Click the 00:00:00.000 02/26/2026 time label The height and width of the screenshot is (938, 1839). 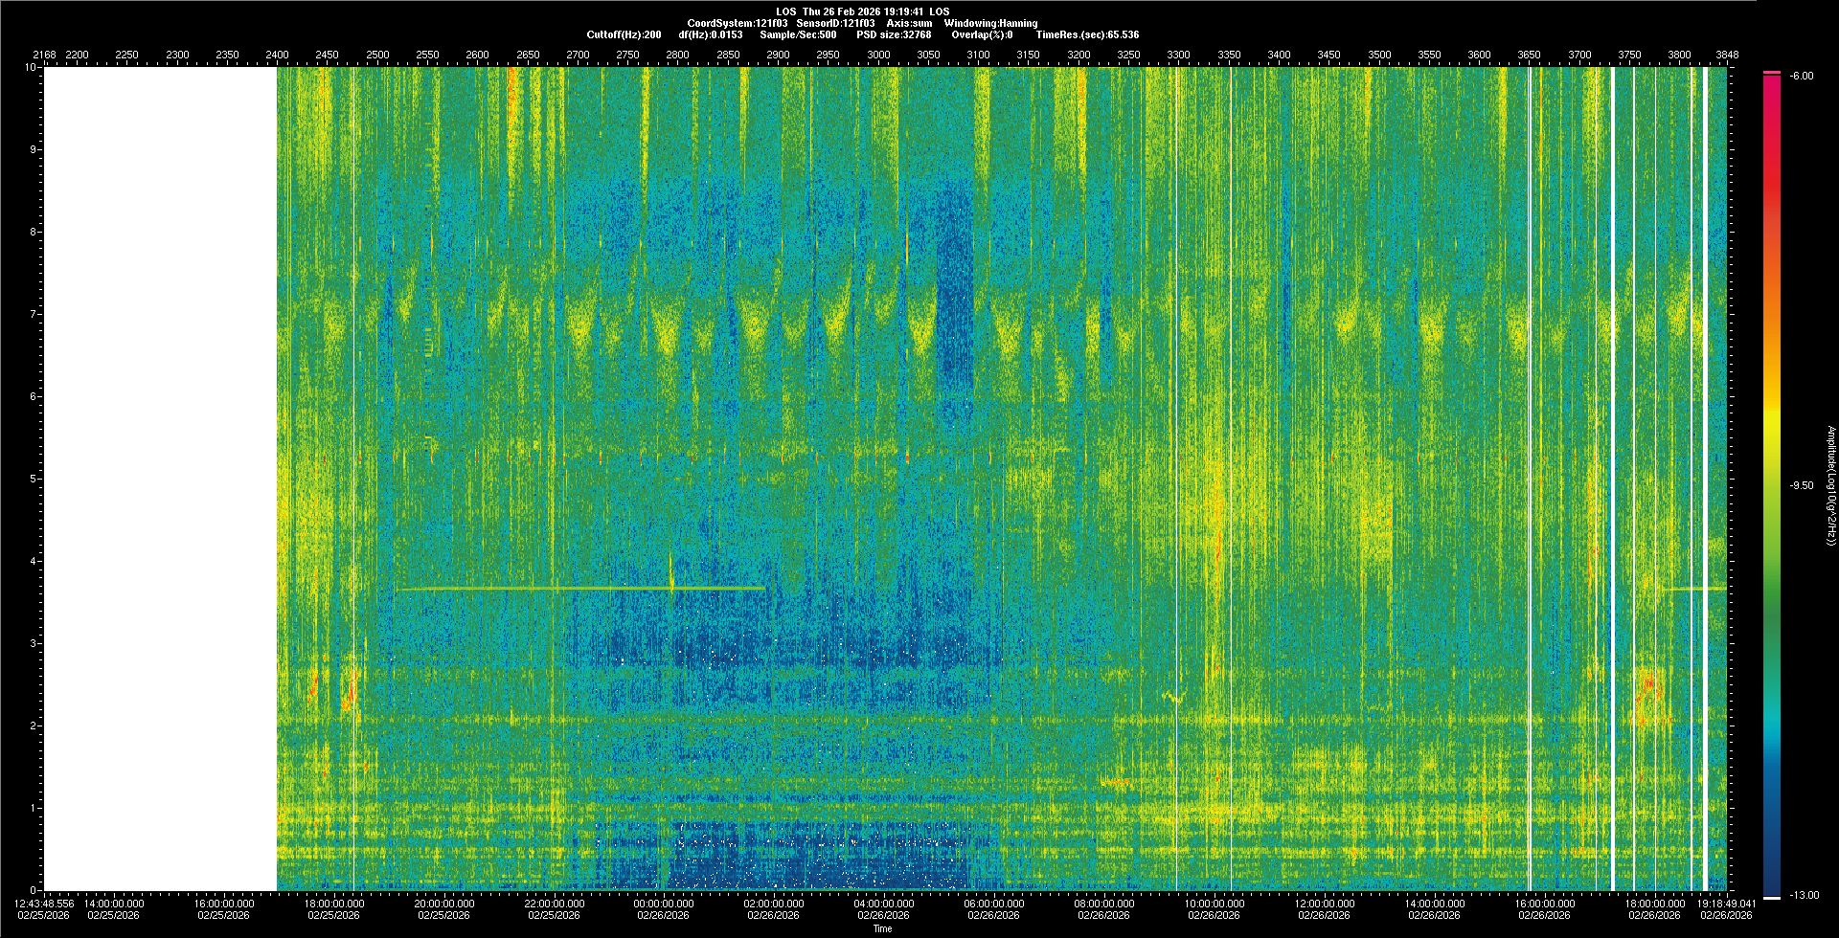664,908
